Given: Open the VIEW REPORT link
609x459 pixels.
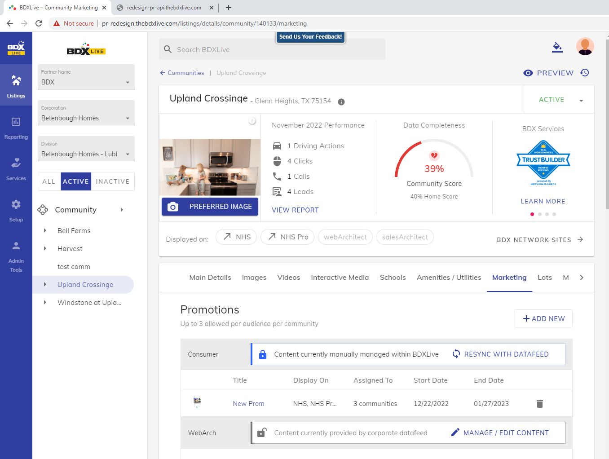Looking at the screenshot, I should (295, 210).
